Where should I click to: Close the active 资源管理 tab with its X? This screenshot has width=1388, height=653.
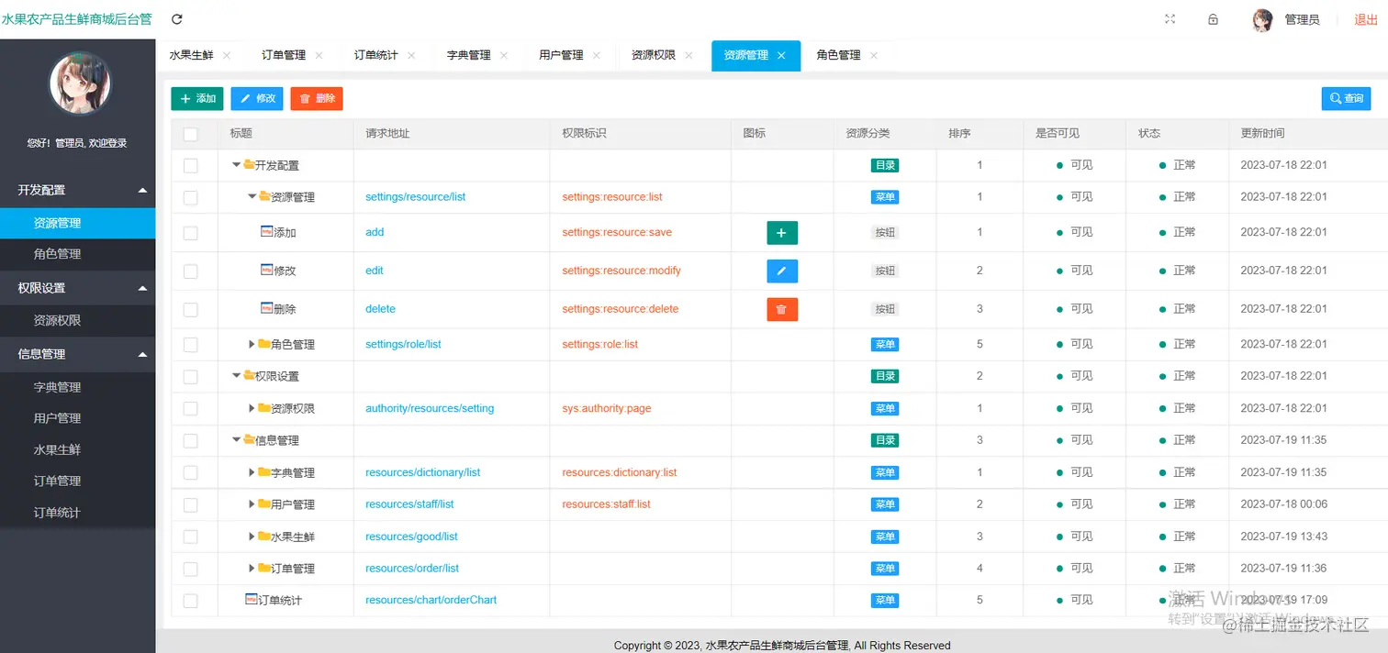781,55
